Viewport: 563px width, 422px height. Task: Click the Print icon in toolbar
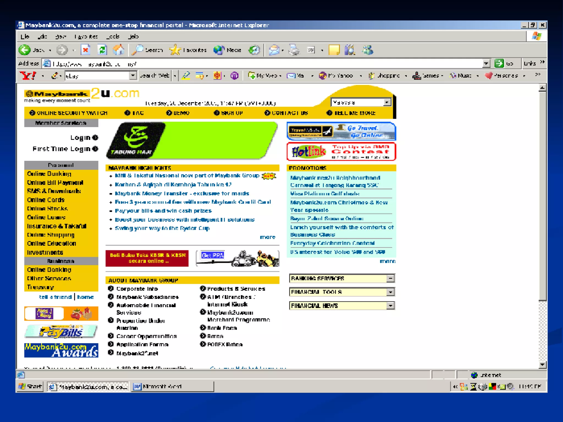(x=294, y=50)
